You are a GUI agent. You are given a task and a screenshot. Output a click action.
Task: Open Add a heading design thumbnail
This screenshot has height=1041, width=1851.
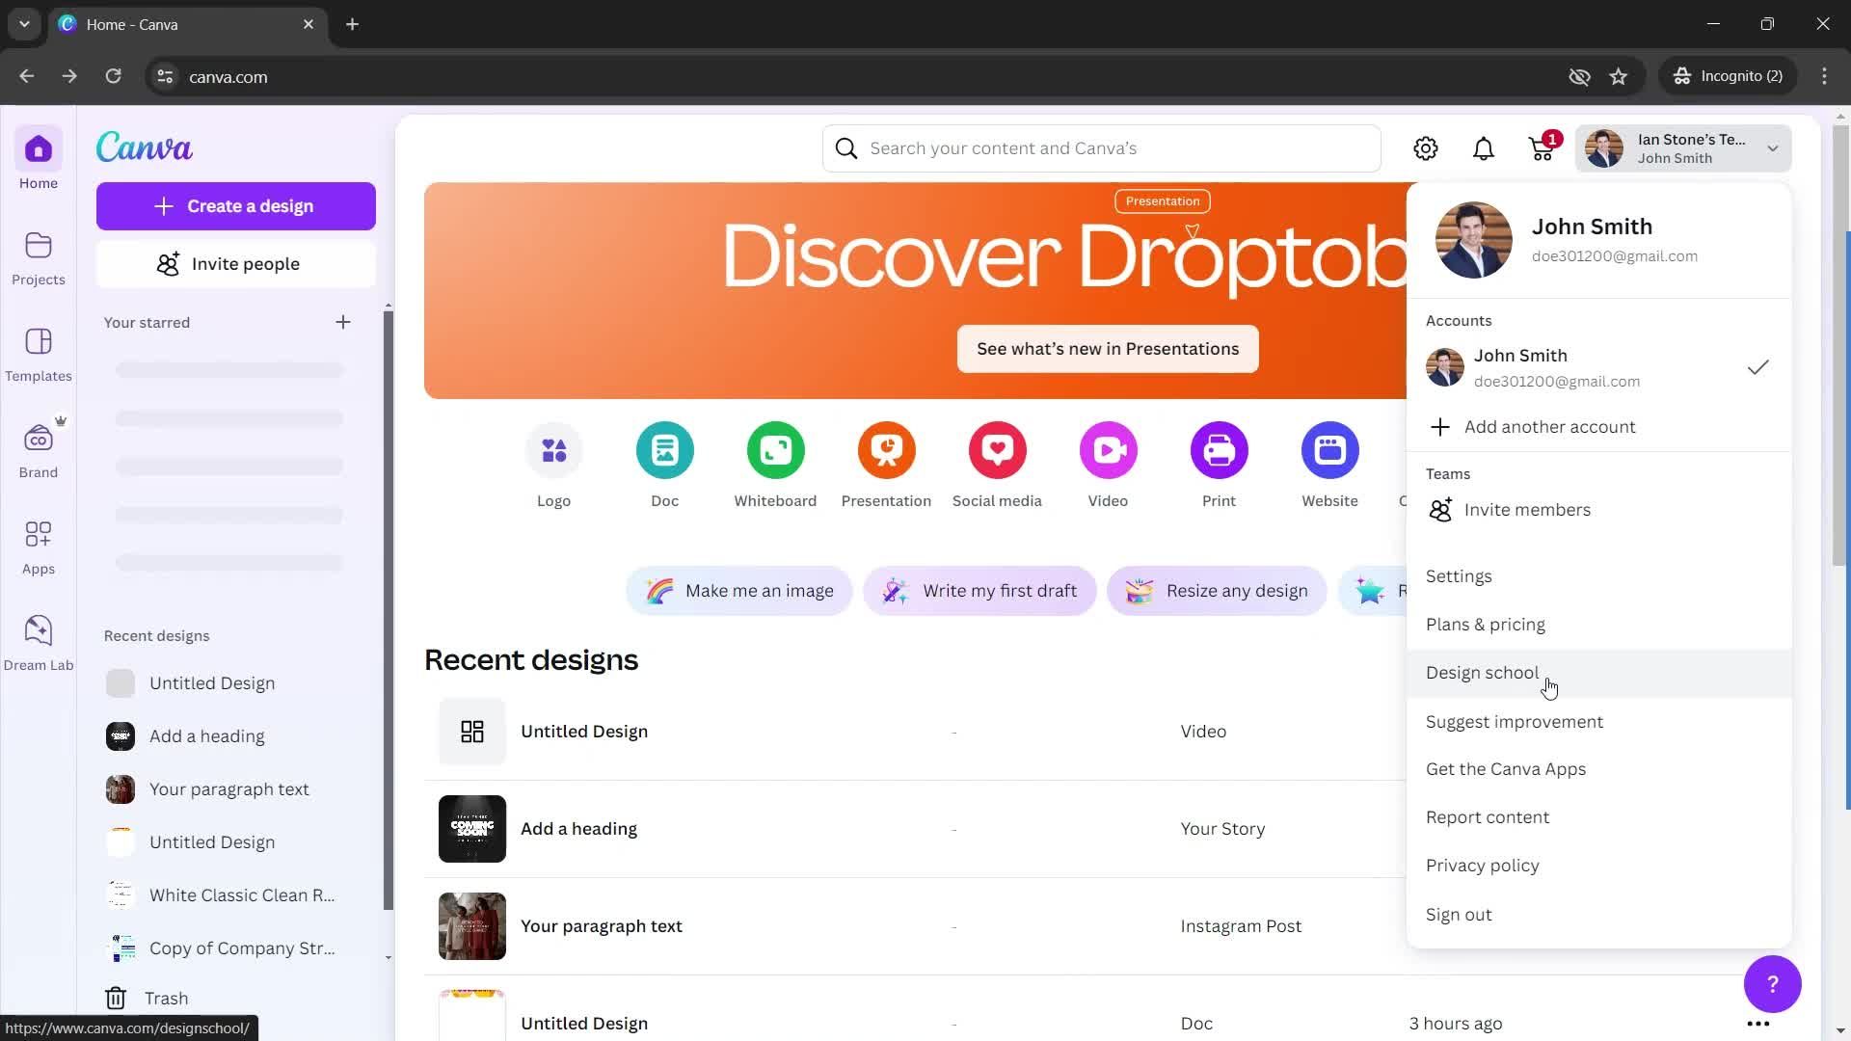[472, 829]
